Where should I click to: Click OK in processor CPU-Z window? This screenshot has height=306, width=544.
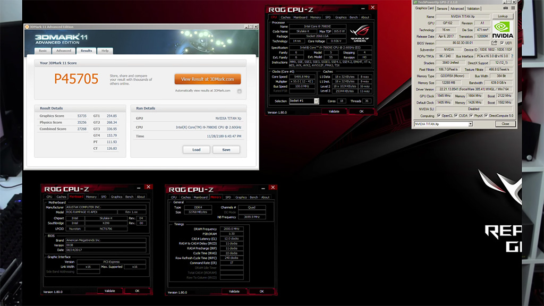(361, 112)
